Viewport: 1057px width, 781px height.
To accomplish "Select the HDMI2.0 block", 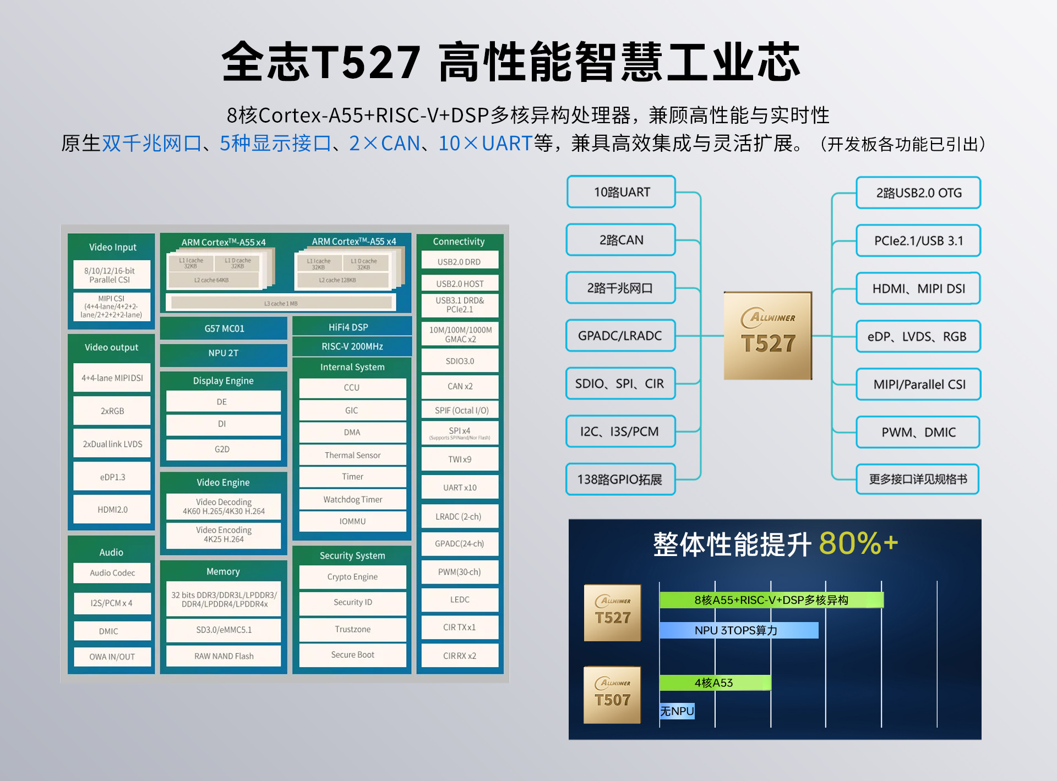I will pyautogui.click(x=112, y=510).
